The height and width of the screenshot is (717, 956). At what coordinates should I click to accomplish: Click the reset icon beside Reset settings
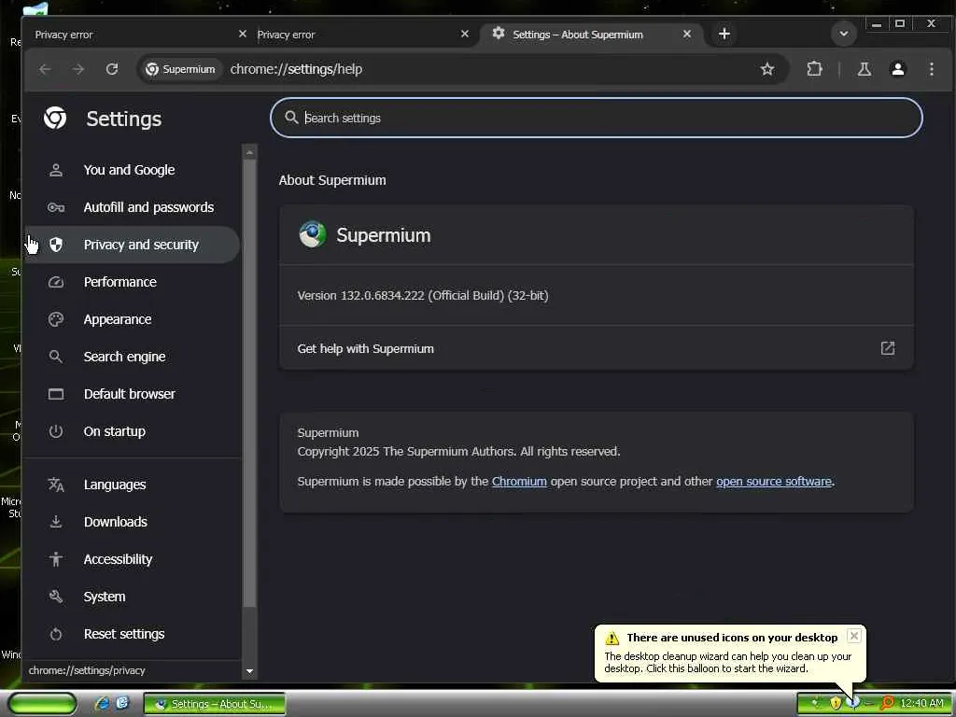click(x=55, y=634)
